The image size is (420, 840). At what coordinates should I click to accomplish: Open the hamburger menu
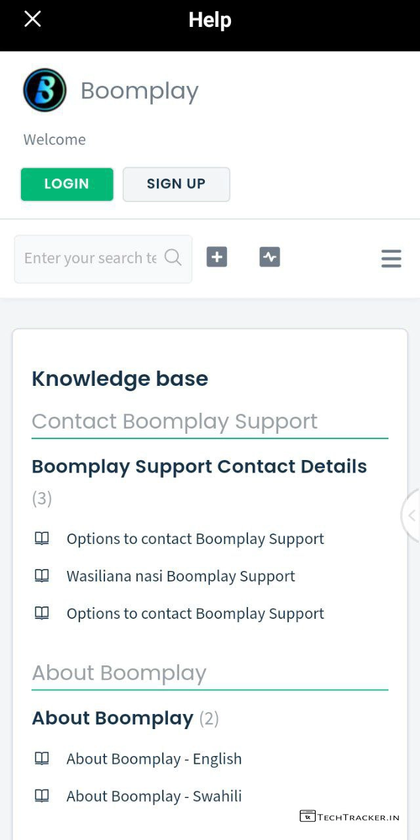pos(391,259)
